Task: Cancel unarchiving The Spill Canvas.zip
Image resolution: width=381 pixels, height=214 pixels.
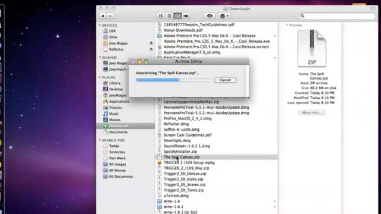Action: tap(225, 80)
